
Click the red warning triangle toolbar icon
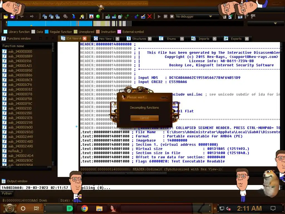(x=91, y=16)
